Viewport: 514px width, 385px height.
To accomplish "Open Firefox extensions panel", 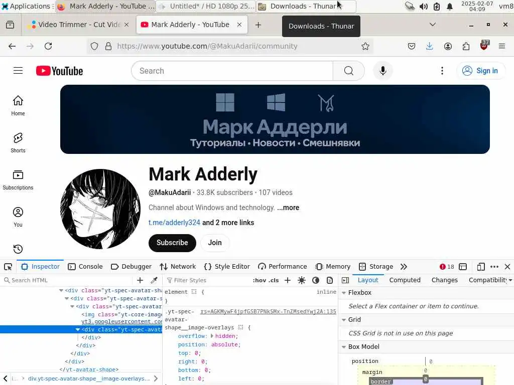I will (x=466, y=46).
